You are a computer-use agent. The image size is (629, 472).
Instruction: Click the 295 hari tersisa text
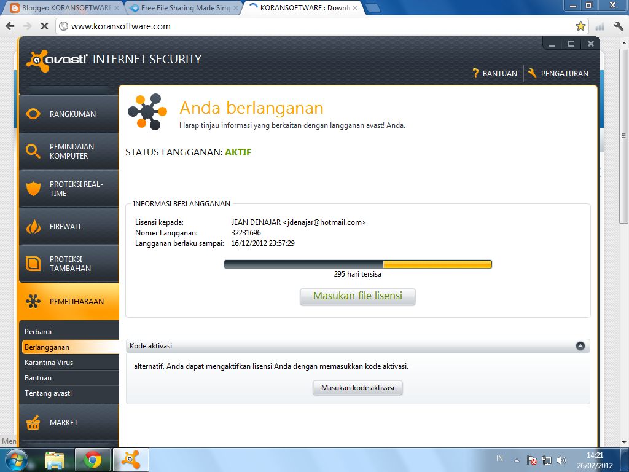[x=357, y=274]
